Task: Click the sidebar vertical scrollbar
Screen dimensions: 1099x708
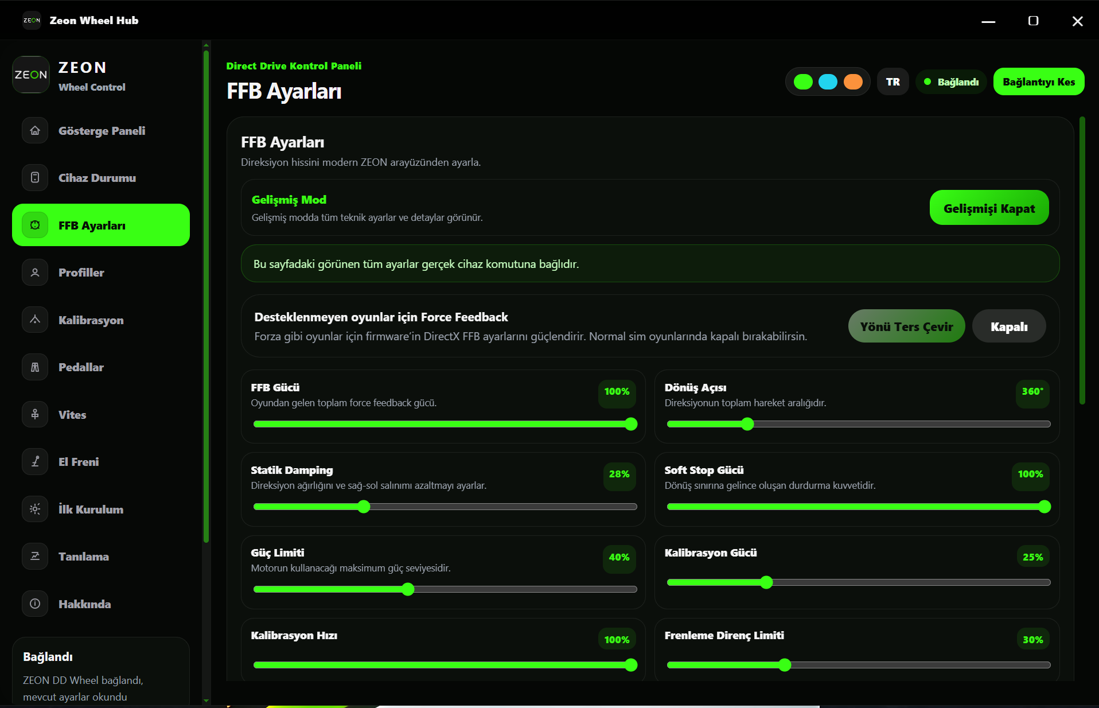Action: click(206, 297)
